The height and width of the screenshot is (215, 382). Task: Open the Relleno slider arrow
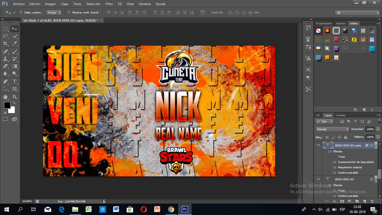[378, 137]
